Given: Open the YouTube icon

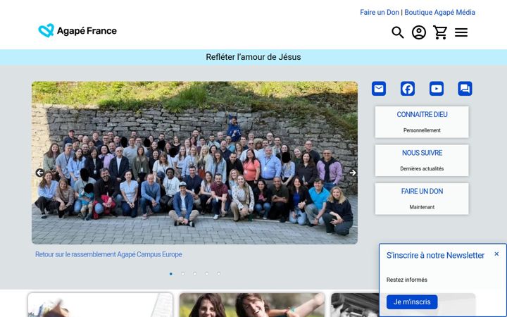Looking at the screenshot, I should [x=436, y=88].
